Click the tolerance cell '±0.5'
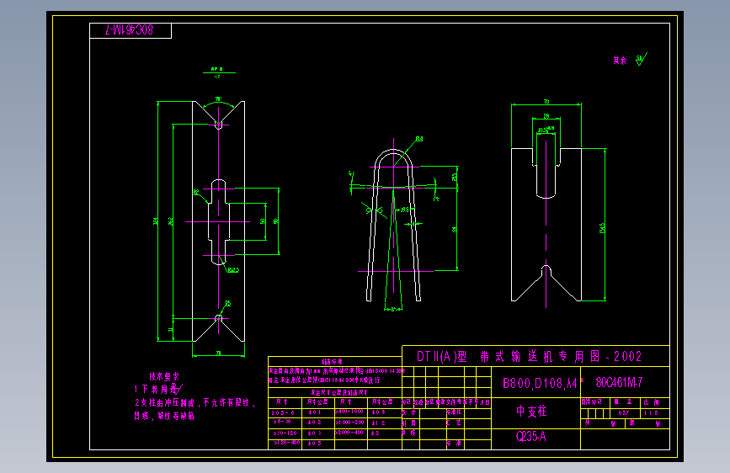 tap(314, 444)
